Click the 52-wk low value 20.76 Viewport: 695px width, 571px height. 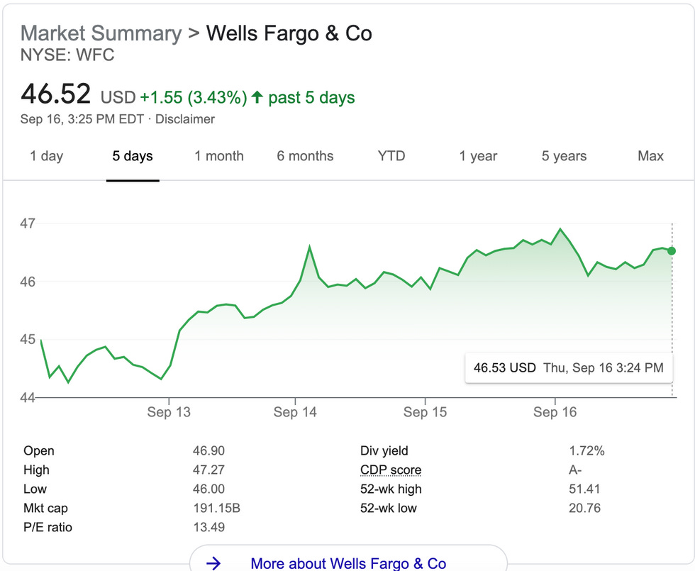(584, 508)
